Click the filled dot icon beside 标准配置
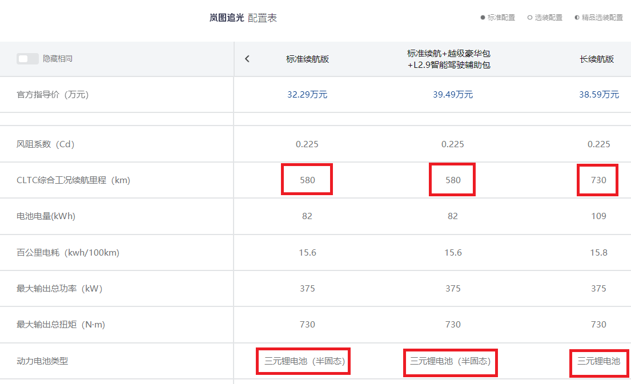 coord(483,18)
